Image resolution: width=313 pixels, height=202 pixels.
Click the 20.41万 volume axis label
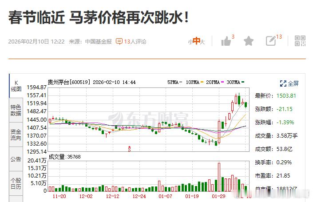tap(37, 160)
